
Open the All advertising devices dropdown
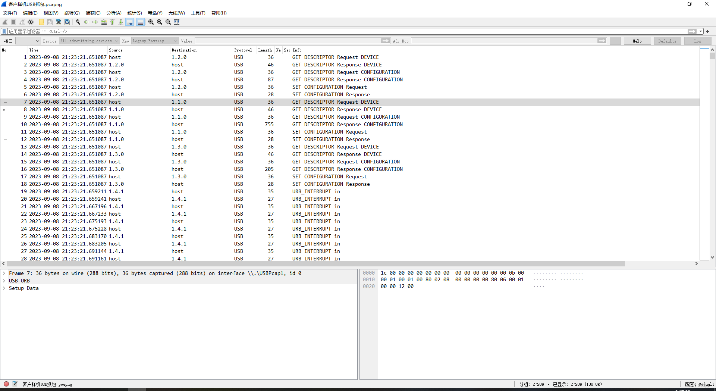tap(89, 41)
